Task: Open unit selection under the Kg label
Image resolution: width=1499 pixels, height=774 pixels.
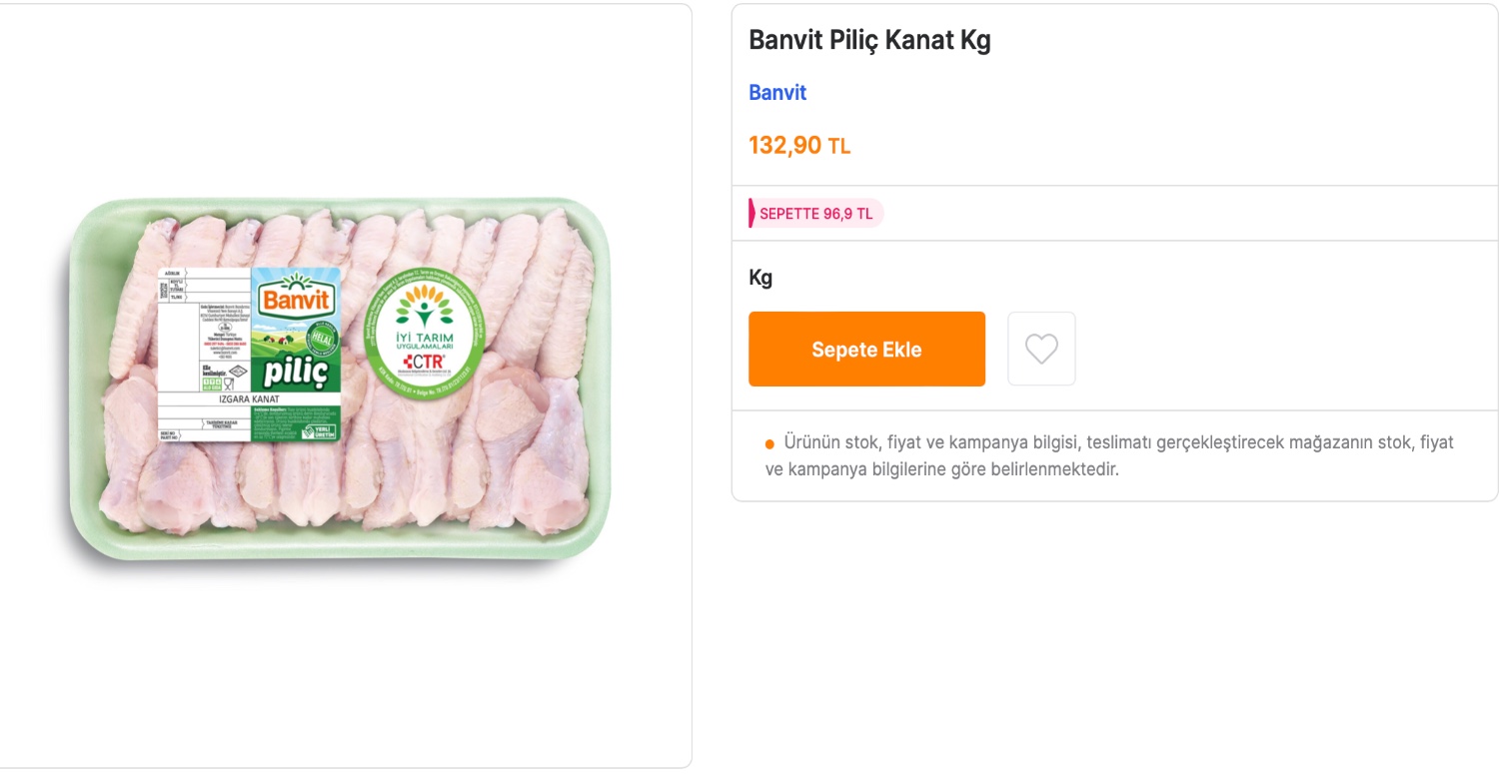Action: pos(760,277)
